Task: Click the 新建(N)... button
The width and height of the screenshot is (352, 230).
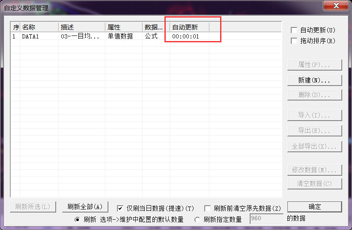Action: pos(314,80)
